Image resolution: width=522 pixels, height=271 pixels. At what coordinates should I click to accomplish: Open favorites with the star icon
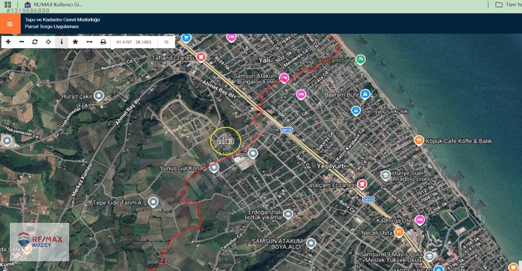pos(75,42)
